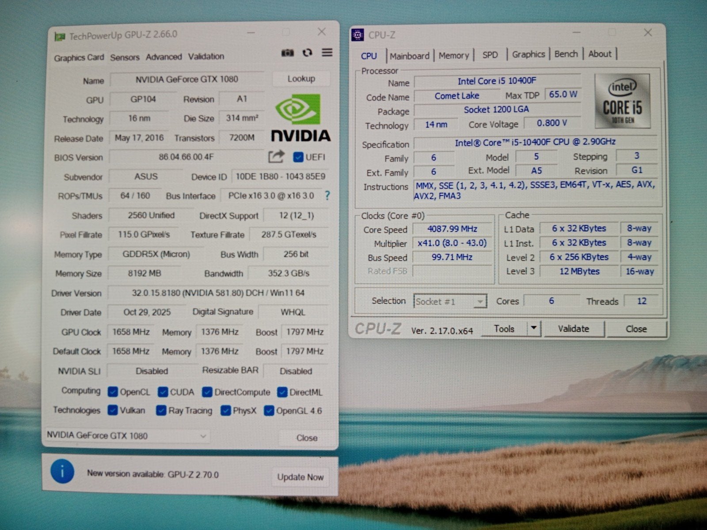Select the CPU tab in CPU-Z
Viewport: 707px width, 530px height.
369,56
